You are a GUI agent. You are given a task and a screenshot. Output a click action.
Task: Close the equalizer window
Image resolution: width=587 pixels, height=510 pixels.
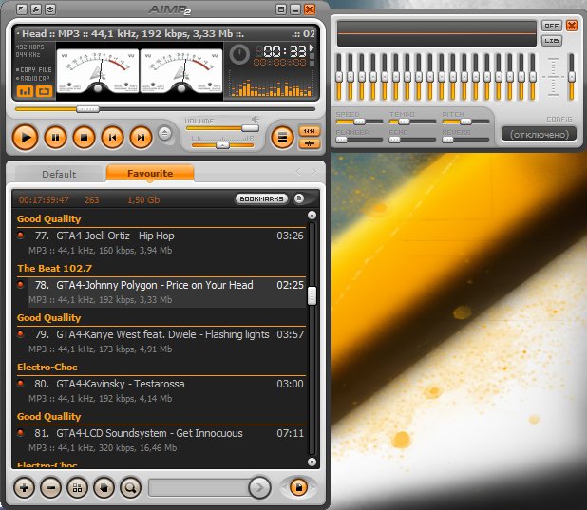tap(572, 26)
